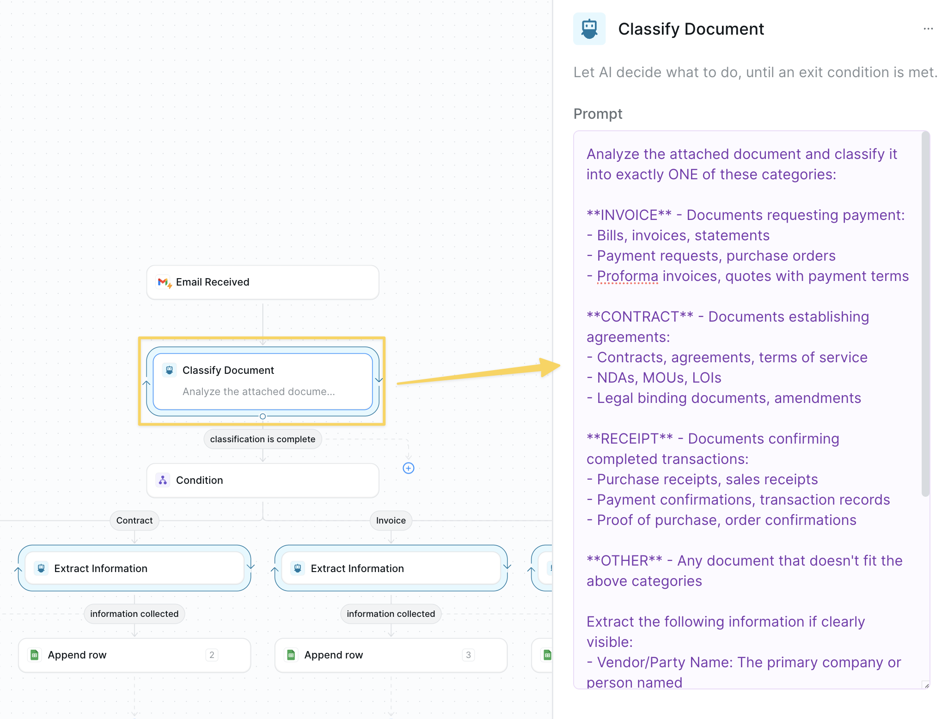
Task: Click the up arrow on Classify Document loop
Action: click(147, 383)
